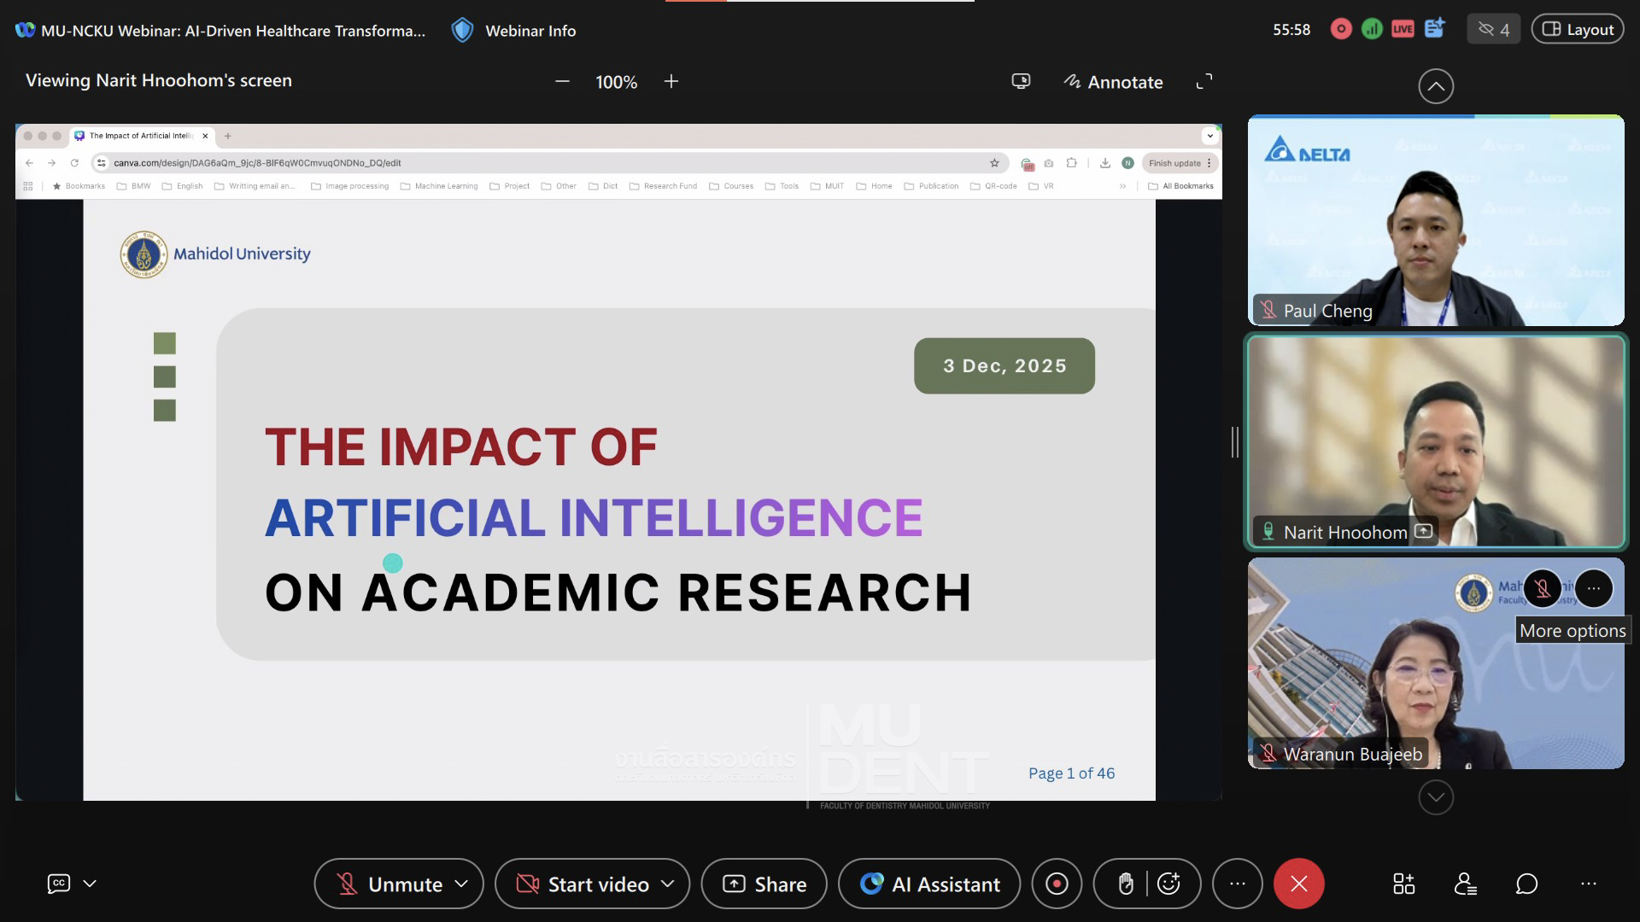Expand the Unmute audio options arrow
Image resolution: width=1640 pixels, height=922 pixels.
pos(462,884)
